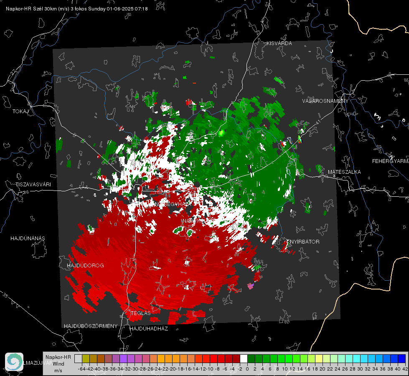Click the TÉGLÁS town label
The width and height of the screenshot is (409, 376).
point(141,313)
